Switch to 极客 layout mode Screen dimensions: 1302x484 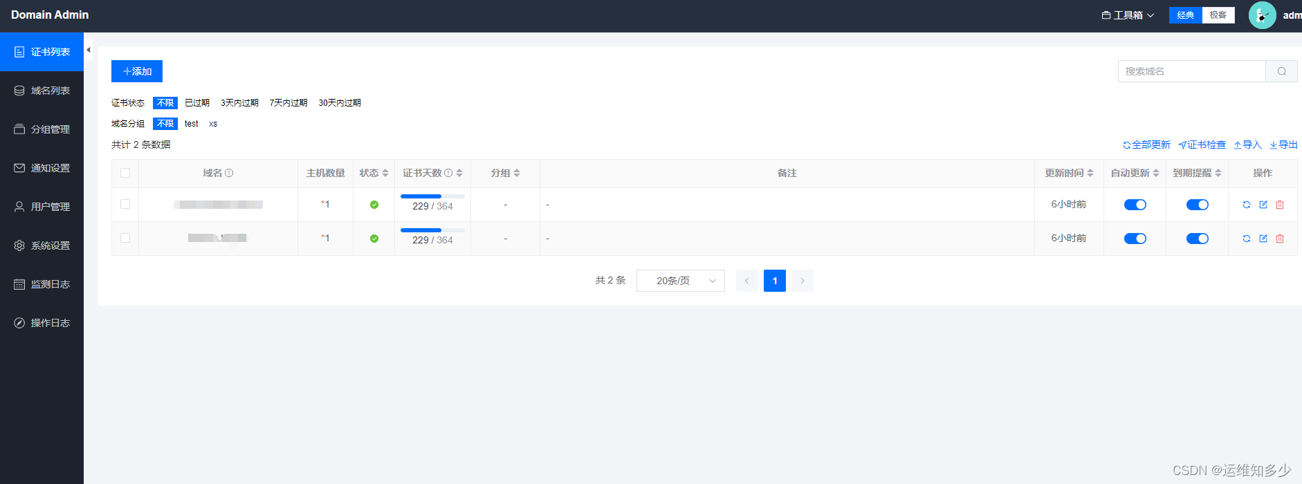[1218, 15]
